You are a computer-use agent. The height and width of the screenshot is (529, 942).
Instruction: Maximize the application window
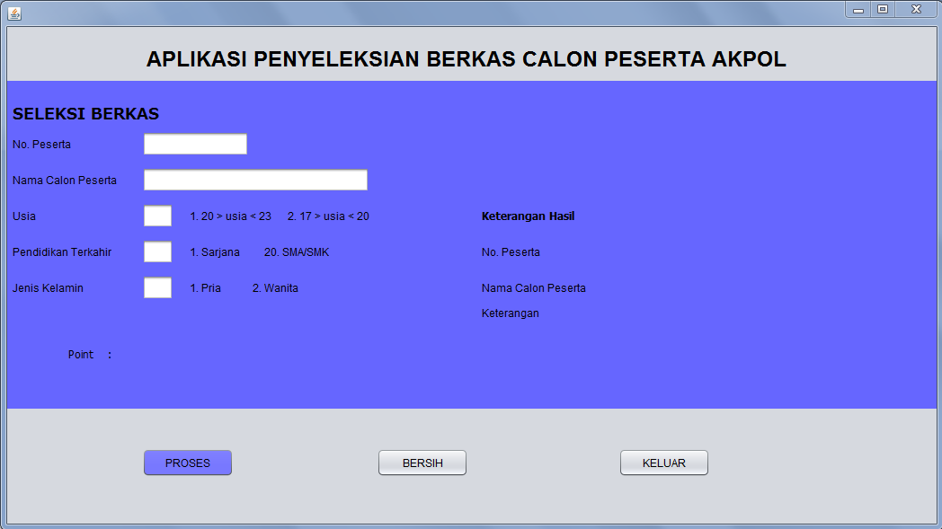883,10
